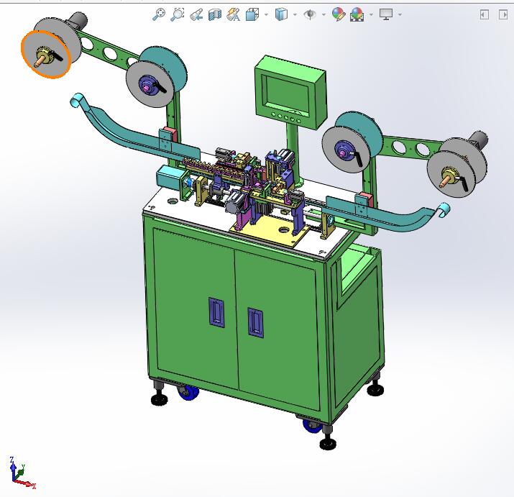Click the View Orientation cube icon
This screenshot has width=514, height=497.
(x=252, y=15)
